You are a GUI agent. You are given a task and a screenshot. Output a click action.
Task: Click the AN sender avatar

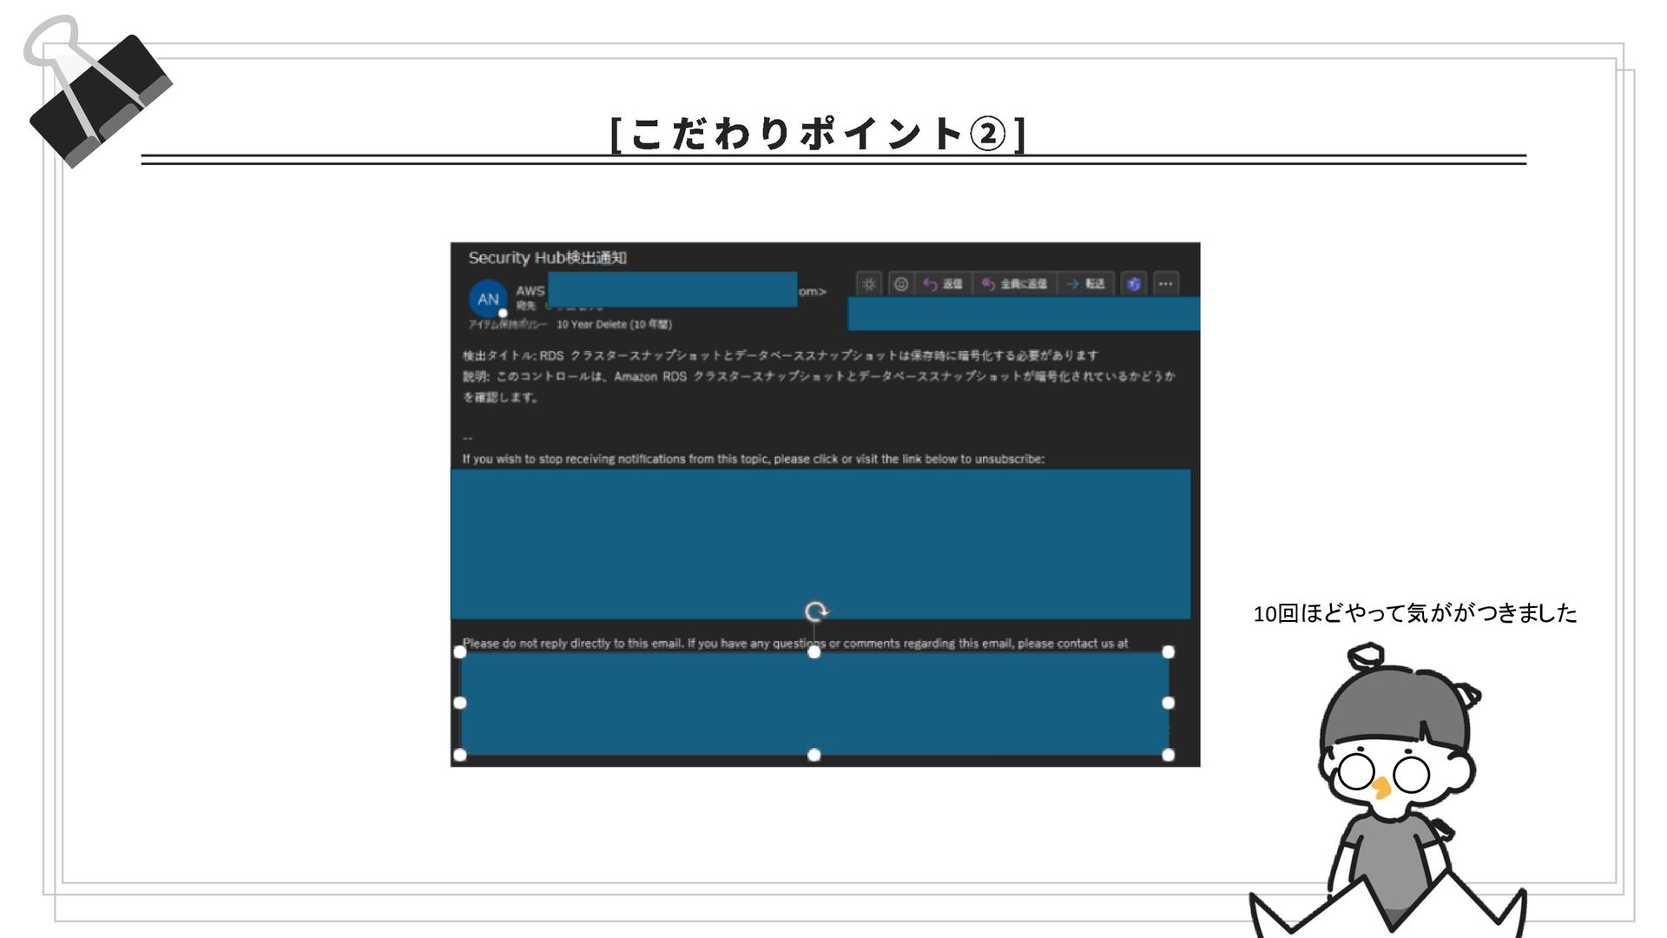coord(488,299)
